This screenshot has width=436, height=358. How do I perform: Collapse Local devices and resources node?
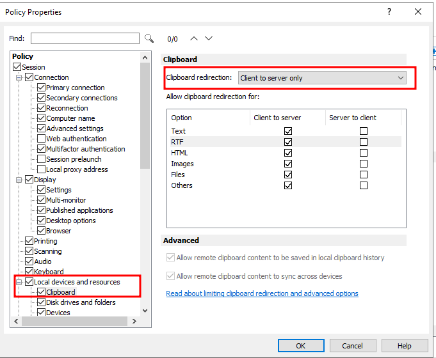coord(20,282)
